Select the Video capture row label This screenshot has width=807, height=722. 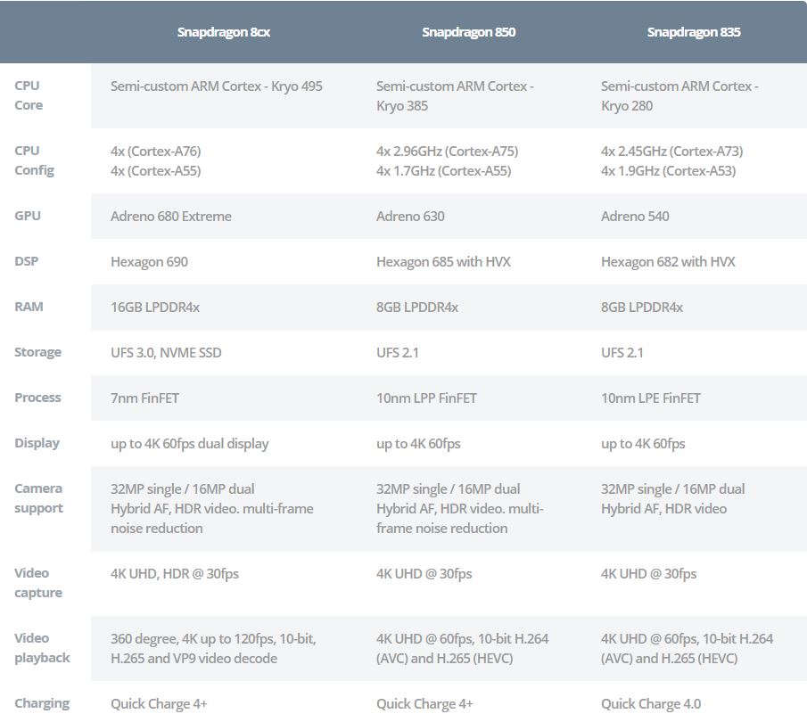coord(38,583)
